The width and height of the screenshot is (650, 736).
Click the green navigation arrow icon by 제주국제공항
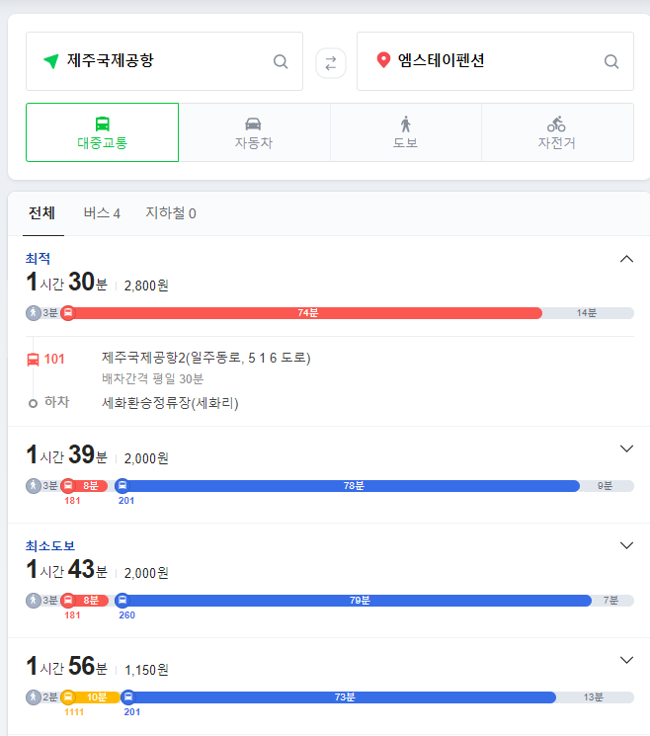51,60
